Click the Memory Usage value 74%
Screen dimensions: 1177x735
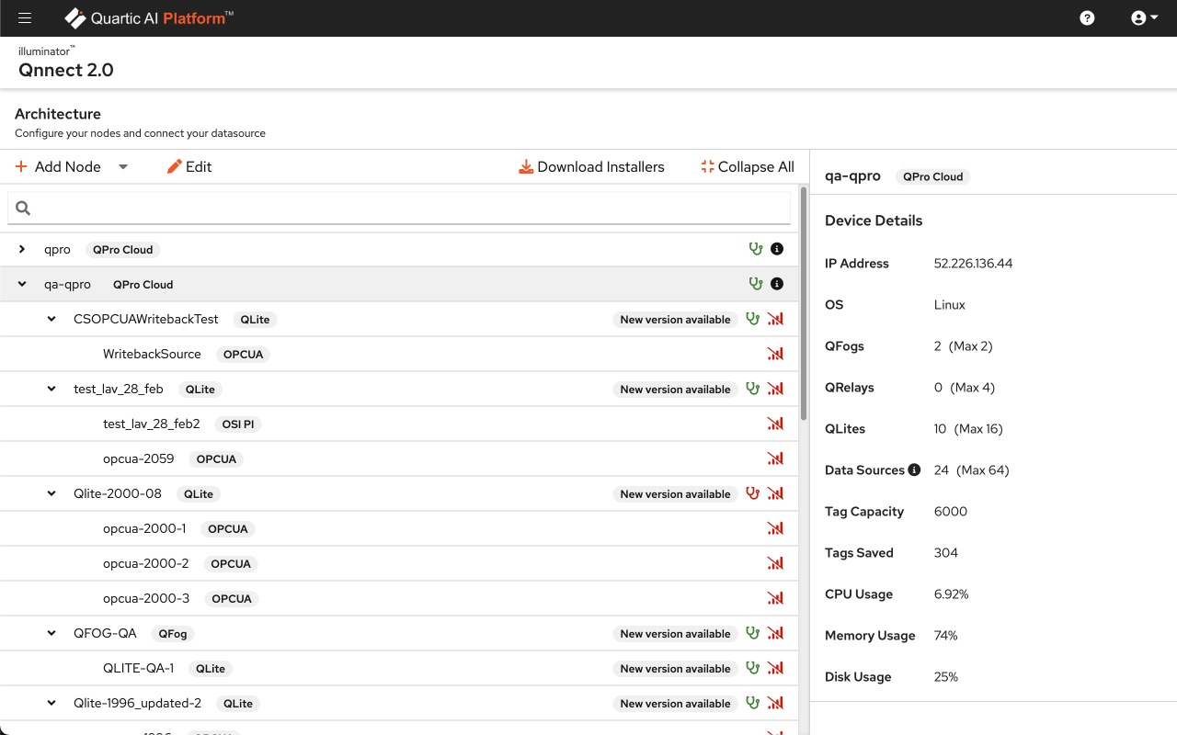pyautogui.click(x=945, y=635)
